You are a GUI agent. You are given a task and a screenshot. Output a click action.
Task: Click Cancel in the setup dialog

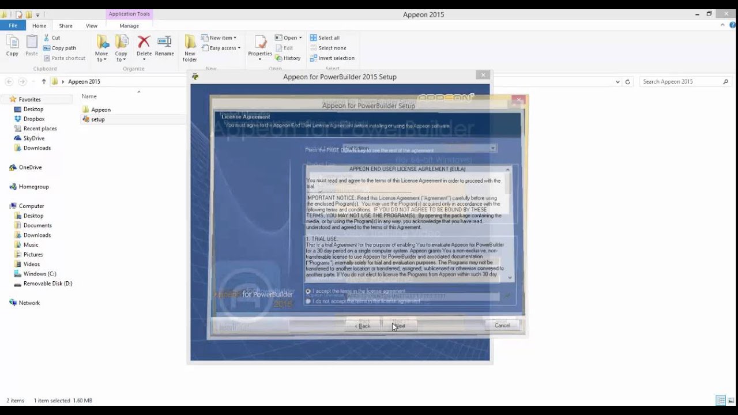click(502, 325)
